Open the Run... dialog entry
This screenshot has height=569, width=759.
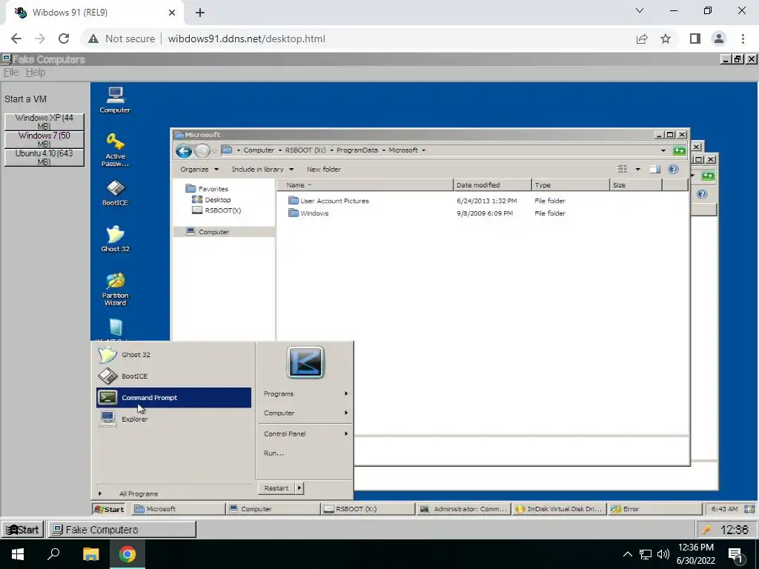click(x=305, y=453)
